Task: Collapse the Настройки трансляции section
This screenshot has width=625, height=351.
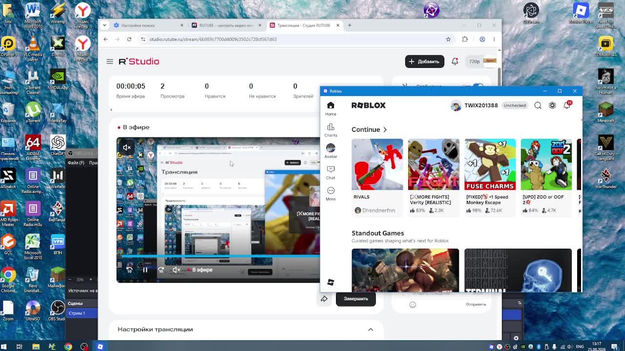Action: [371, 330]
